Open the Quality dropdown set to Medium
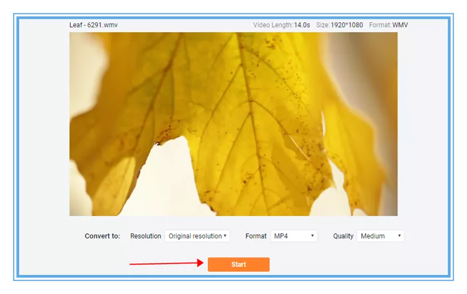 click(x=381, y=236)
